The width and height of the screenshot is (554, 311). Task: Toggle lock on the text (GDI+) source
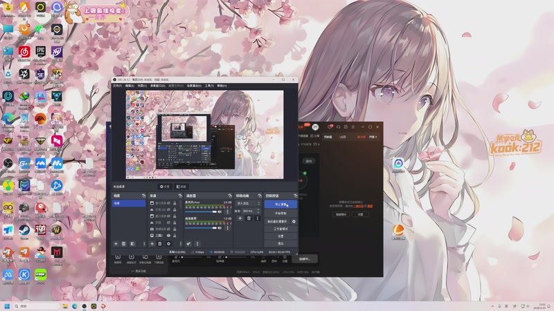(175, 209)
